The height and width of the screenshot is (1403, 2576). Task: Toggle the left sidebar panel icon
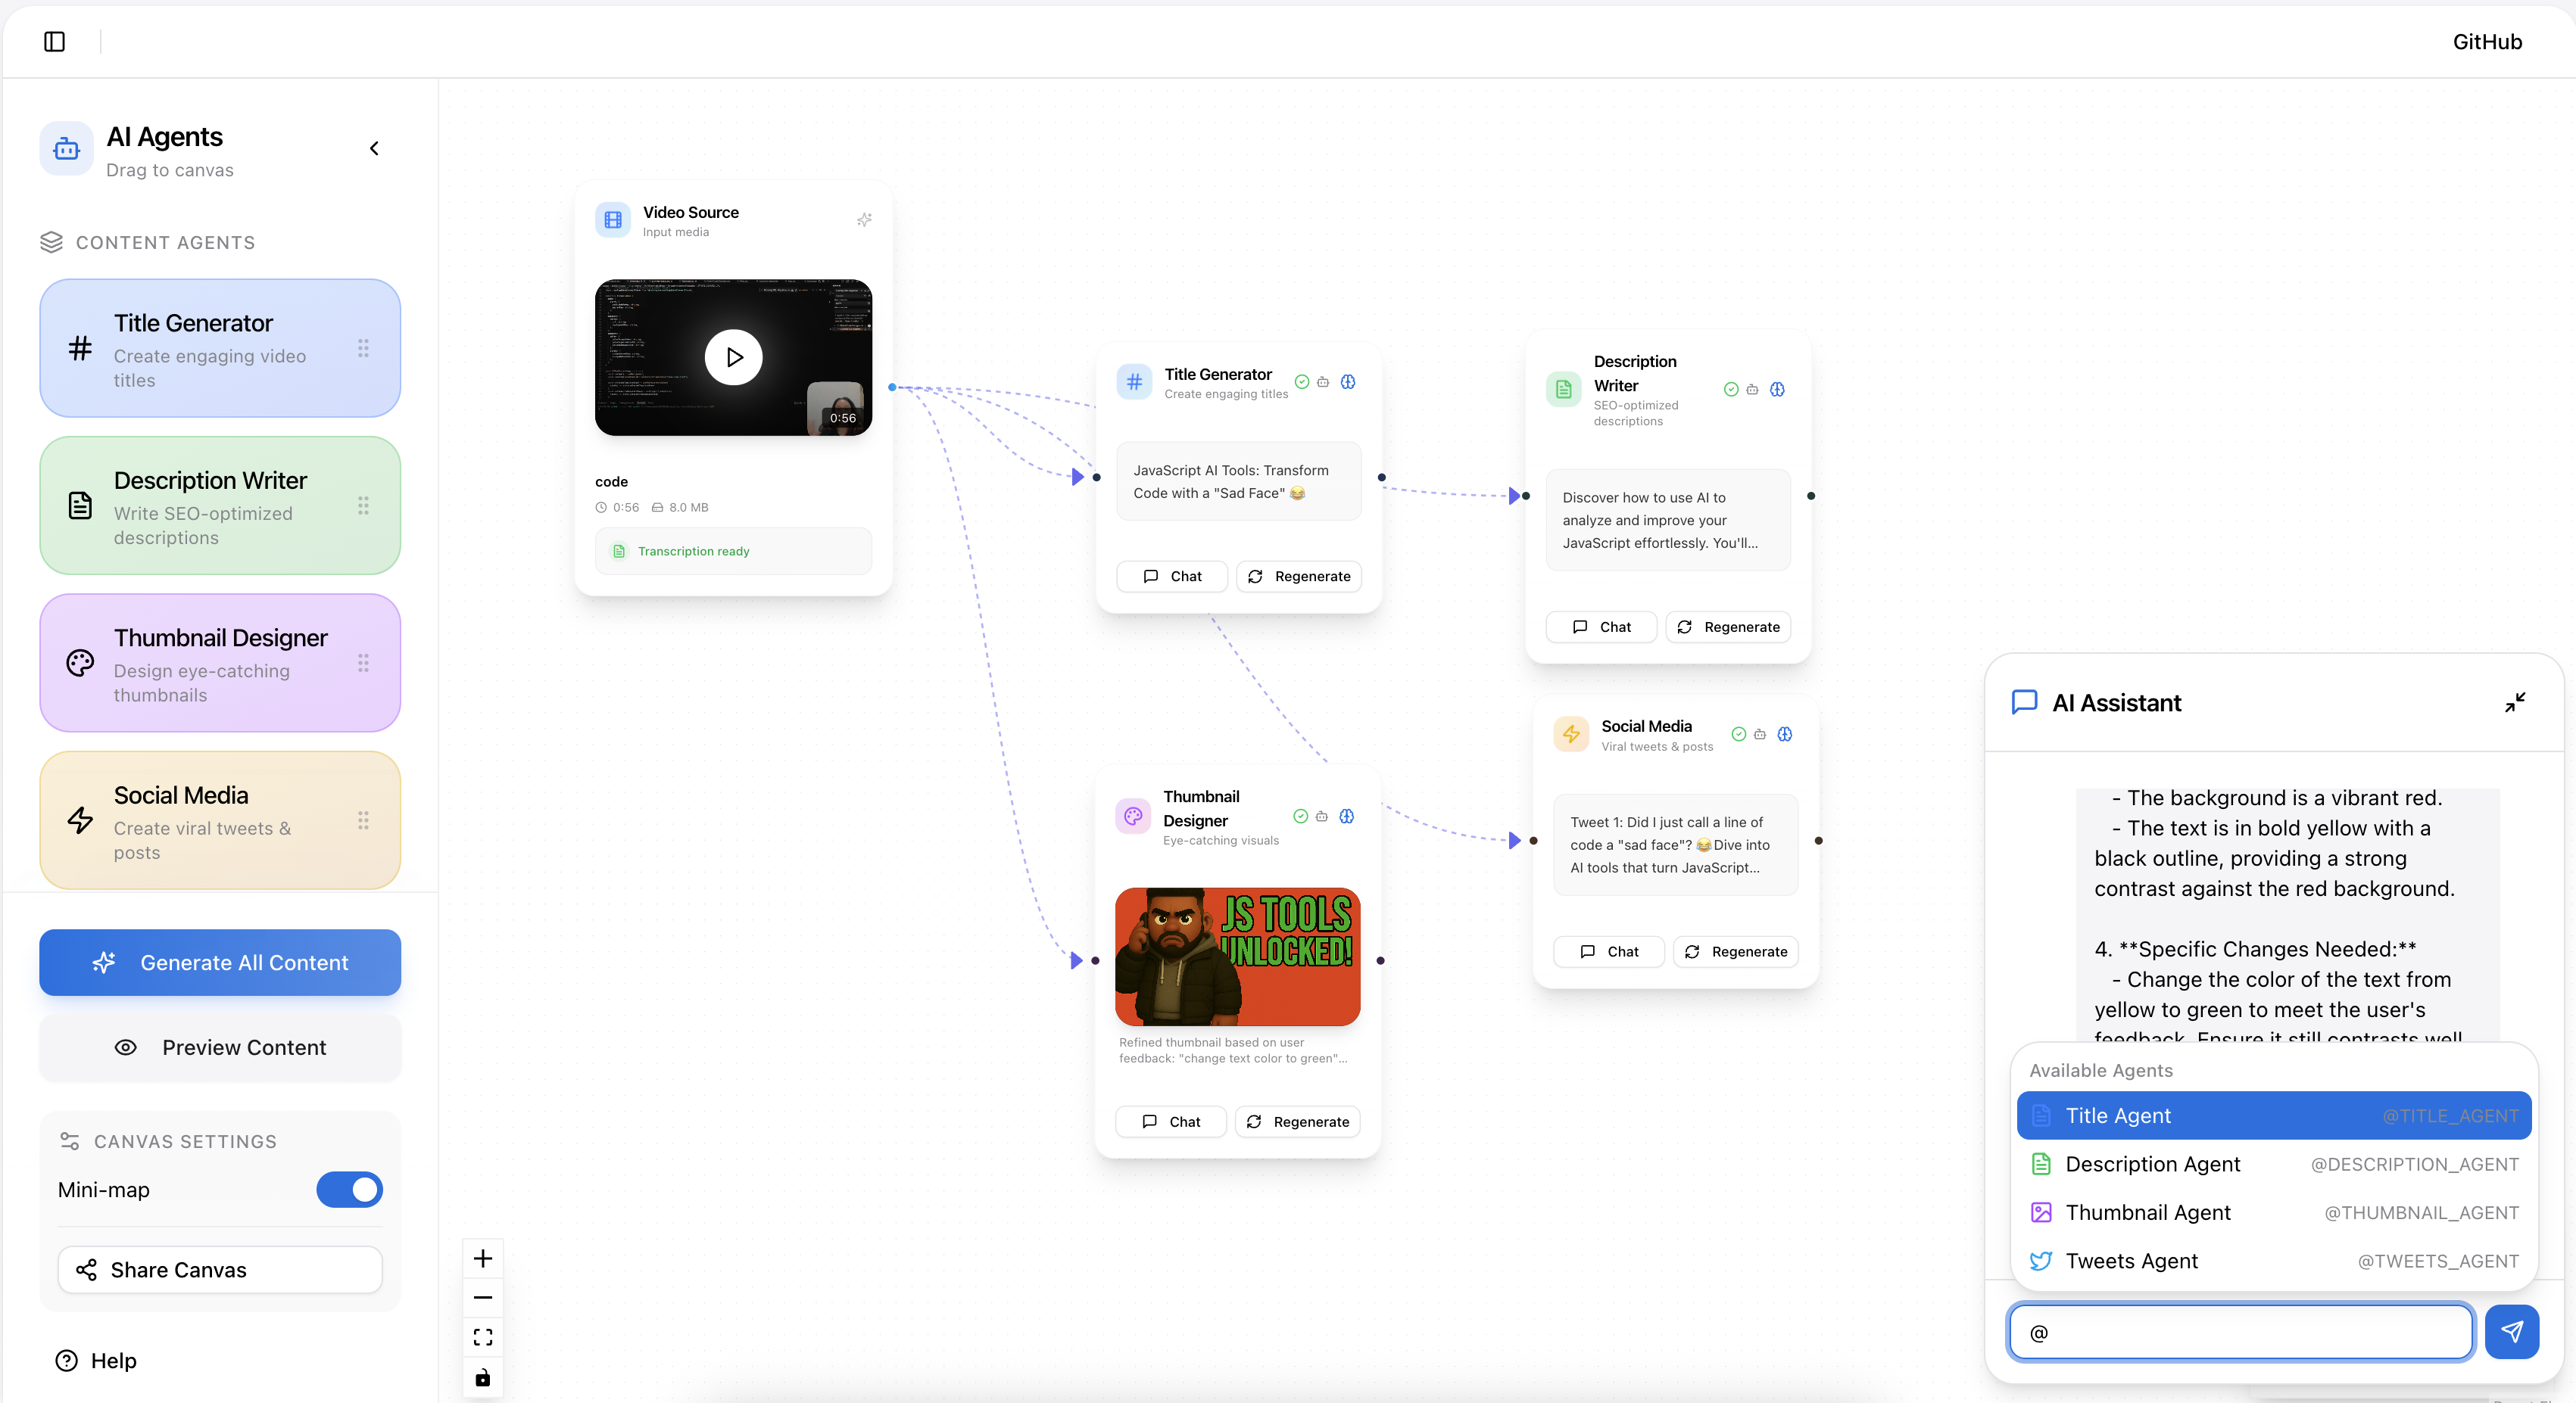pos(55,41)
